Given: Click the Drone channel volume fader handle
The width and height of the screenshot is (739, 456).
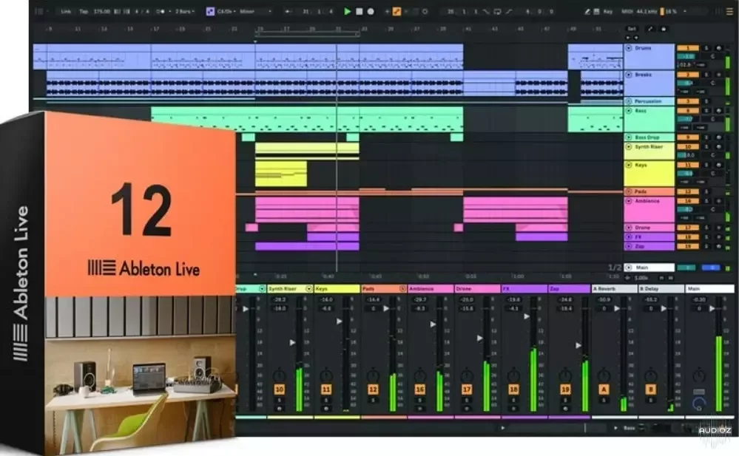Looking at the screenshot, I should click(480, 338).
